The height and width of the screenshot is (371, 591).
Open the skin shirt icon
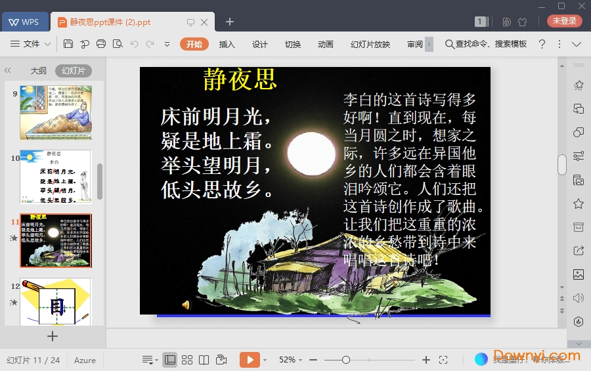coord(523,22)
